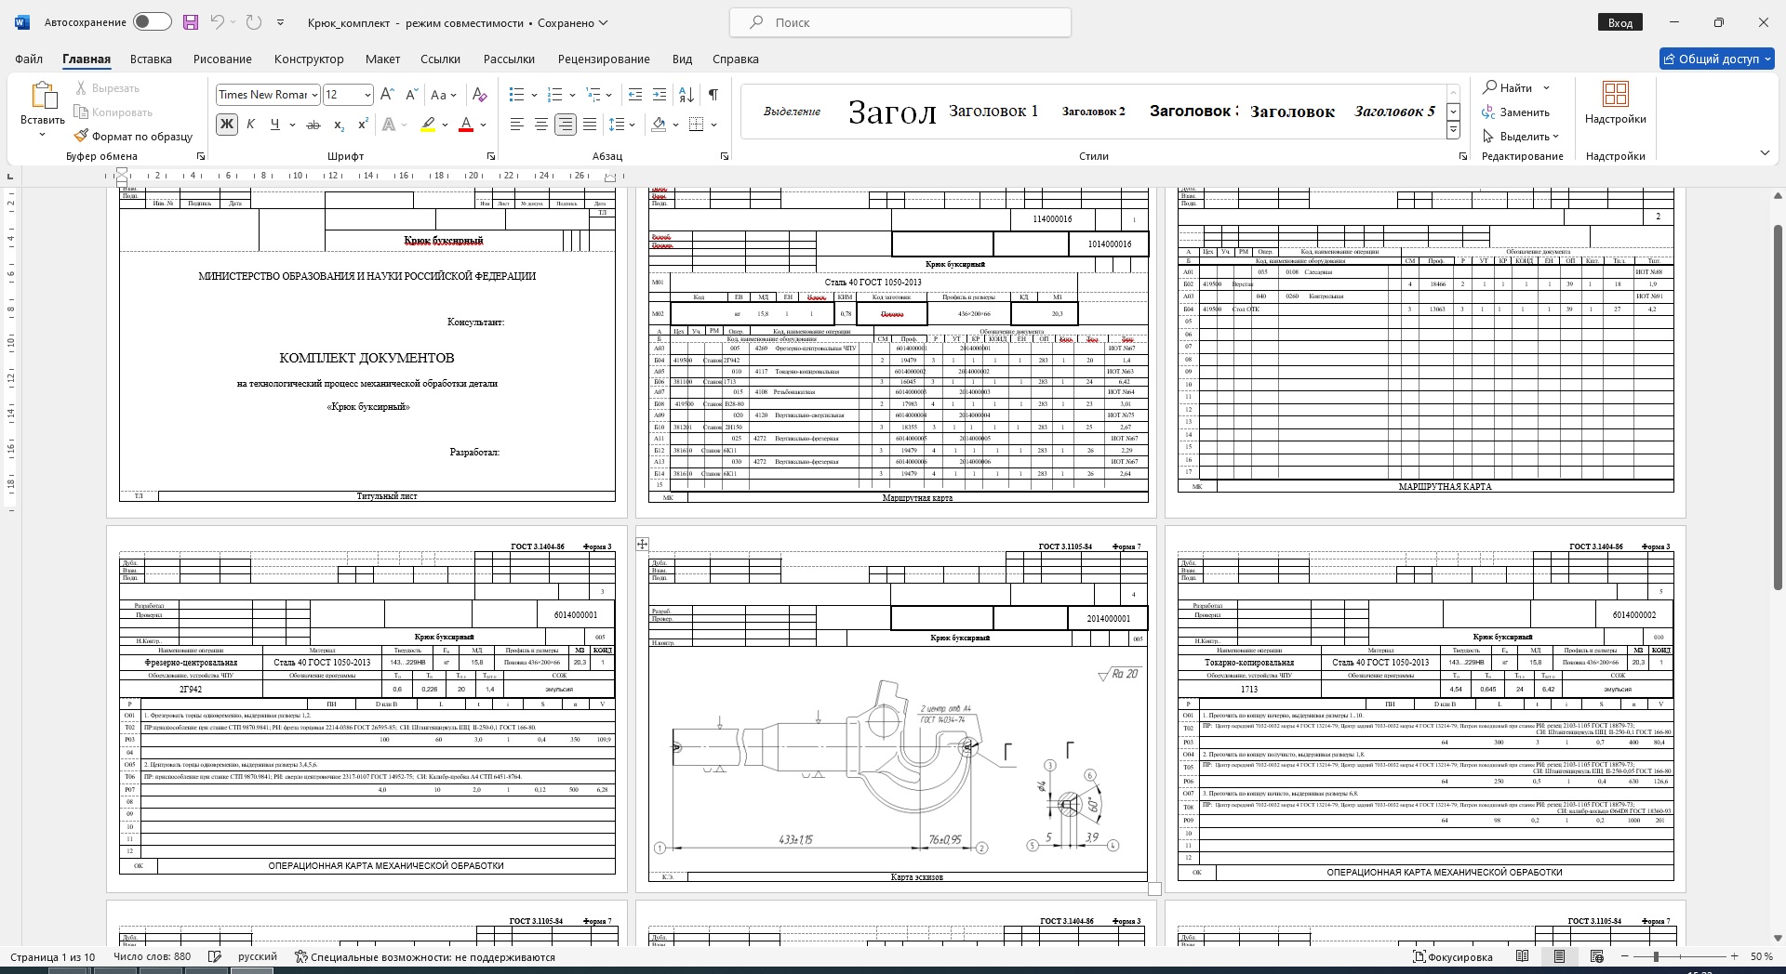This screenshot has width=1786, height=974.
Task: Expand the styles gallery list
Action: point(1453,130)
